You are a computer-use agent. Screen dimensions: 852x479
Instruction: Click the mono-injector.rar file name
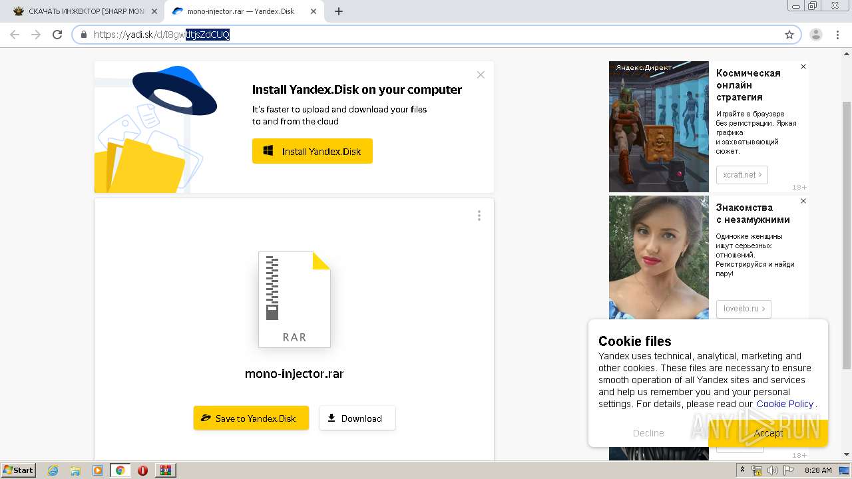pyautogui.click(x=294, y=373)
